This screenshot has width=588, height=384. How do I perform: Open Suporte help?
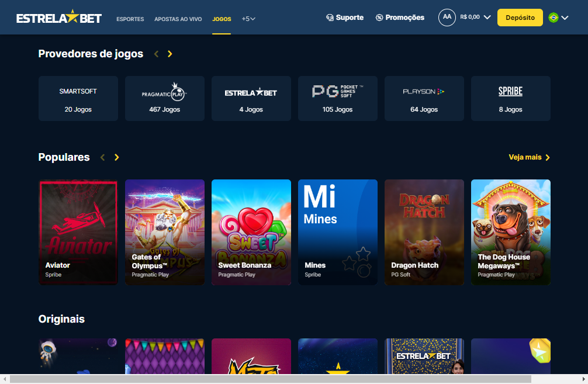(x=345, y=18)
